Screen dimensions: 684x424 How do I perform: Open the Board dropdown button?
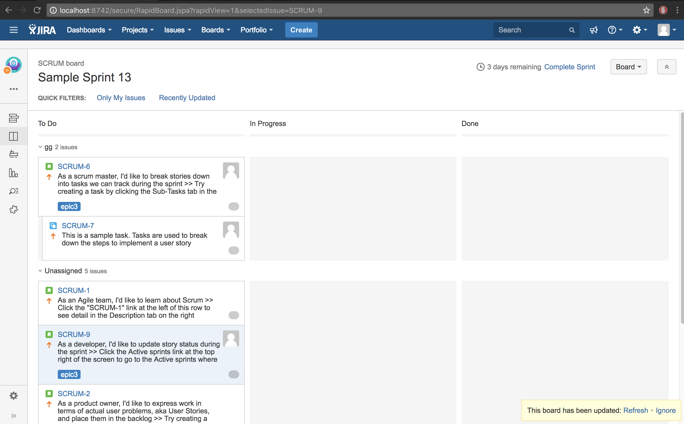coord(628,67)
